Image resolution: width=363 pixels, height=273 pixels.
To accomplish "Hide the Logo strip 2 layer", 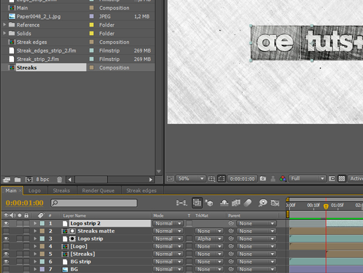I will tap(6, 223).
